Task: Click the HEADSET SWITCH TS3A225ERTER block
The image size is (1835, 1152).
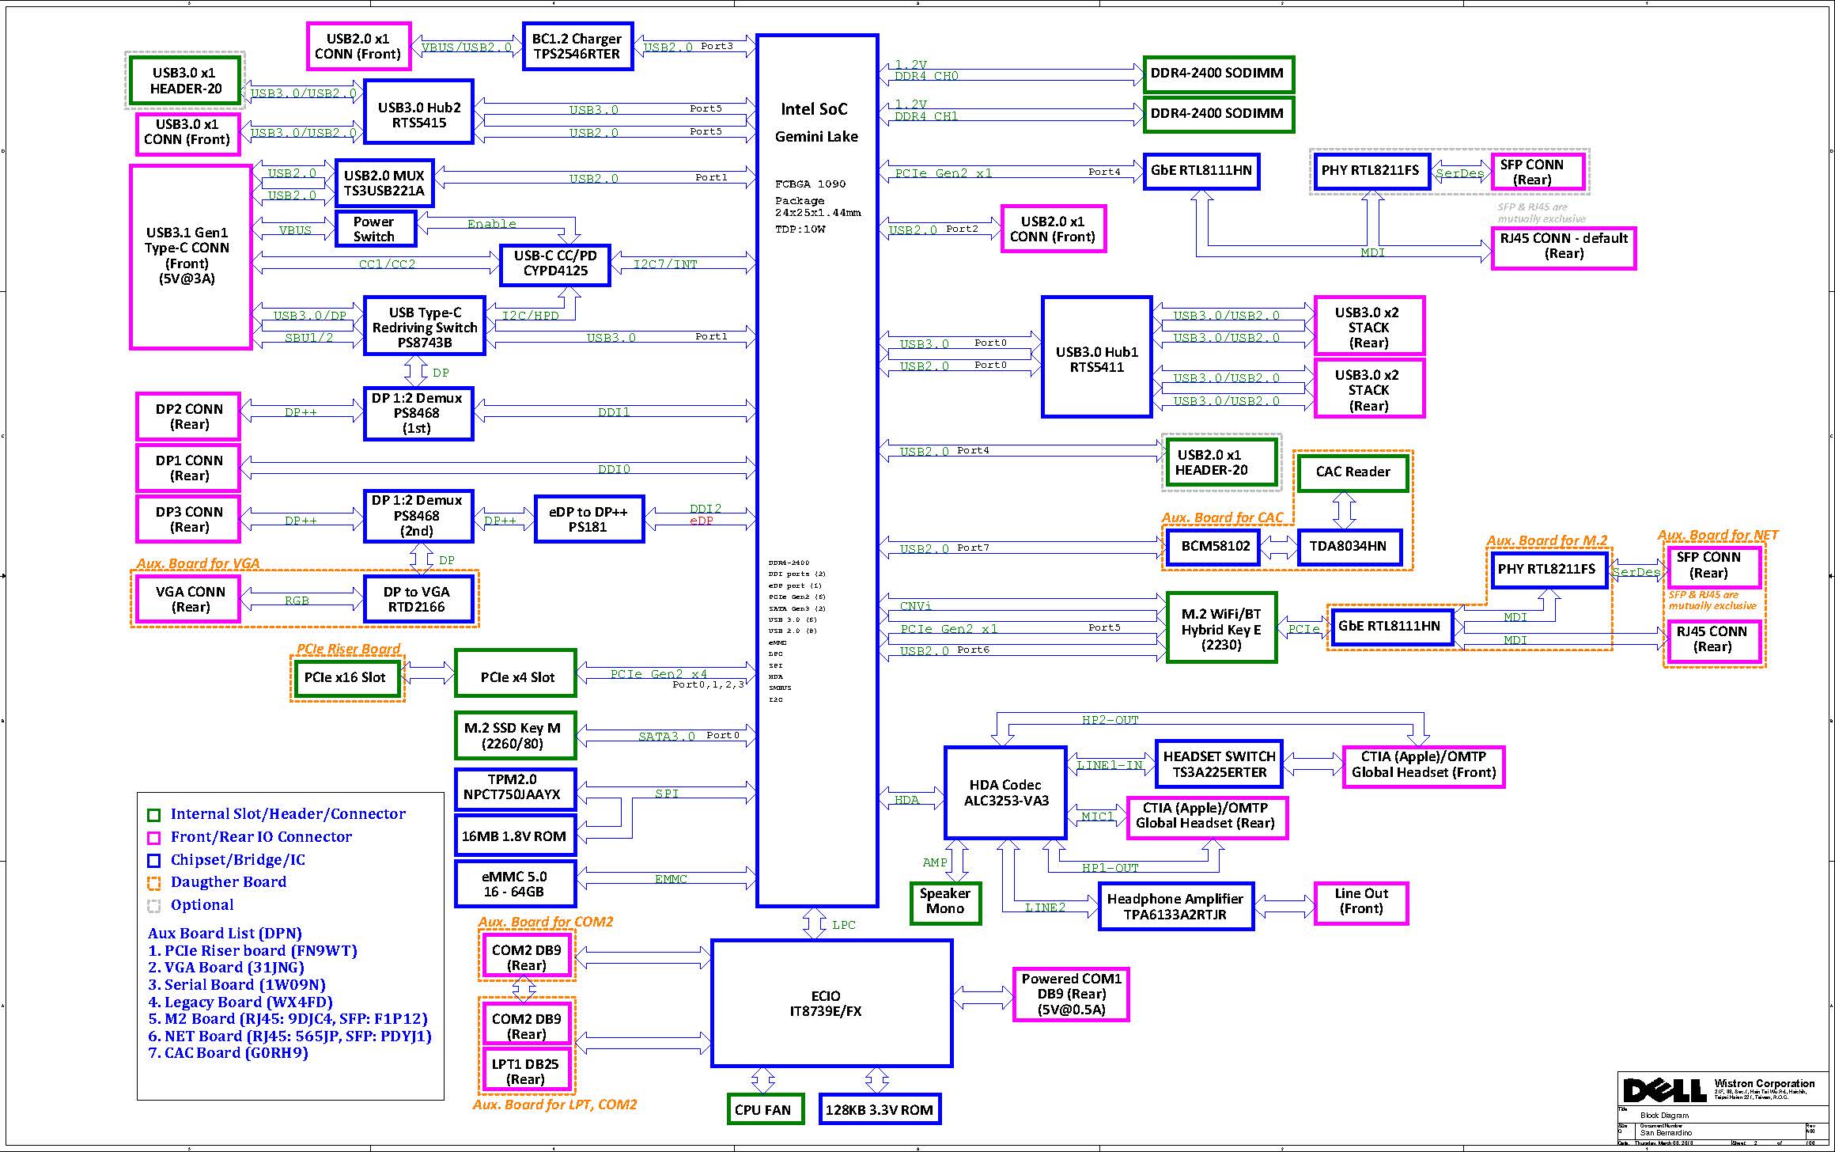Action: pos(1219,764)
